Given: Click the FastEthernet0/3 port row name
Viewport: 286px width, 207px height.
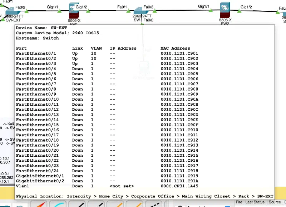Looking at the screenshot, I should click(x=36, y=64).
